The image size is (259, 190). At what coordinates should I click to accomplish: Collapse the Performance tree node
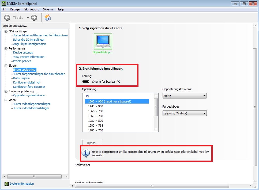[x=6, y=48]
